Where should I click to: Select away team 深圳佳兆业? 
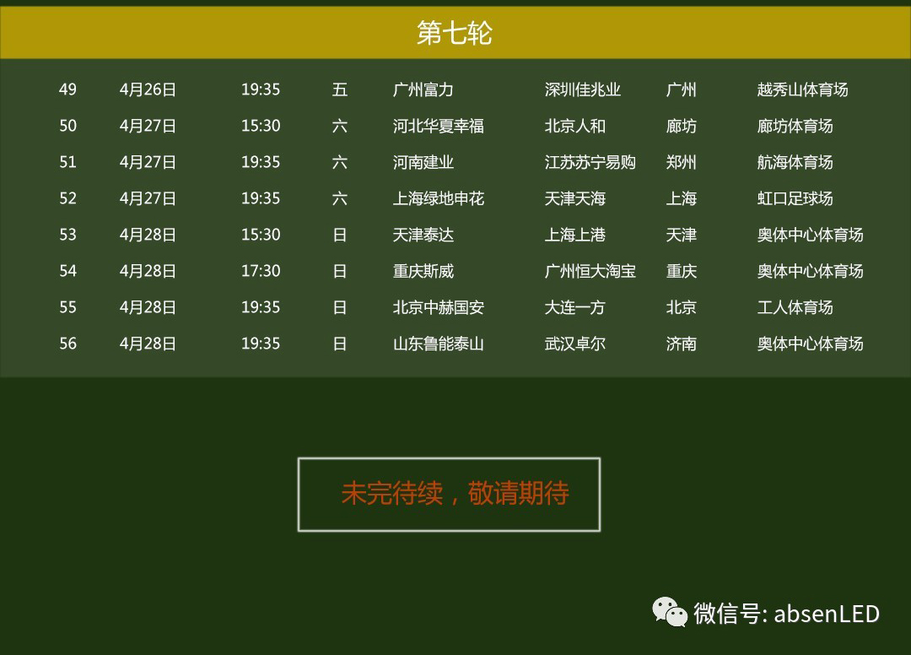coord(583,89)
